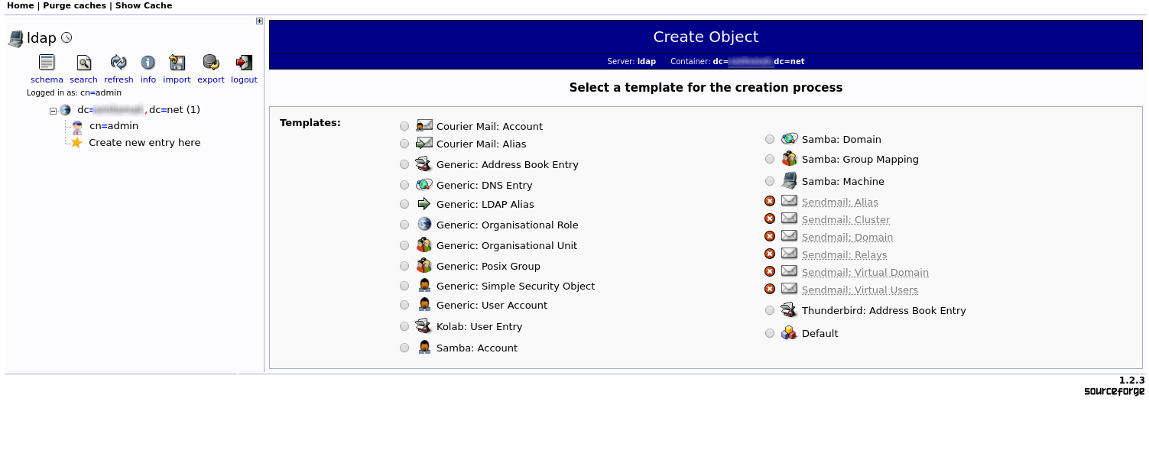This screenshot has width=1149, height=450.
Task: Click the SourceForge logo
Action: coord(1115,392)
